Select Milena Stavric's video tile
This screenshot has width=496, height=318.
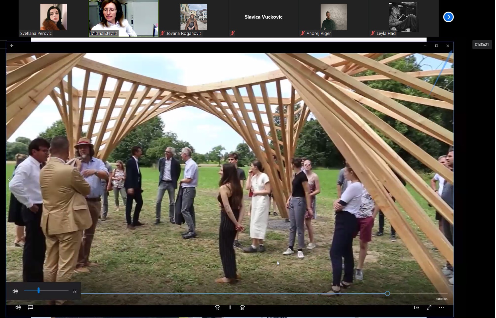(x=124, y=18)
